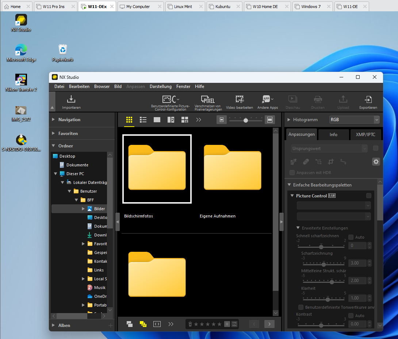This screenshot has width=398, height=339.
Task: Select the four-image compare view
Action: [185, 120]
